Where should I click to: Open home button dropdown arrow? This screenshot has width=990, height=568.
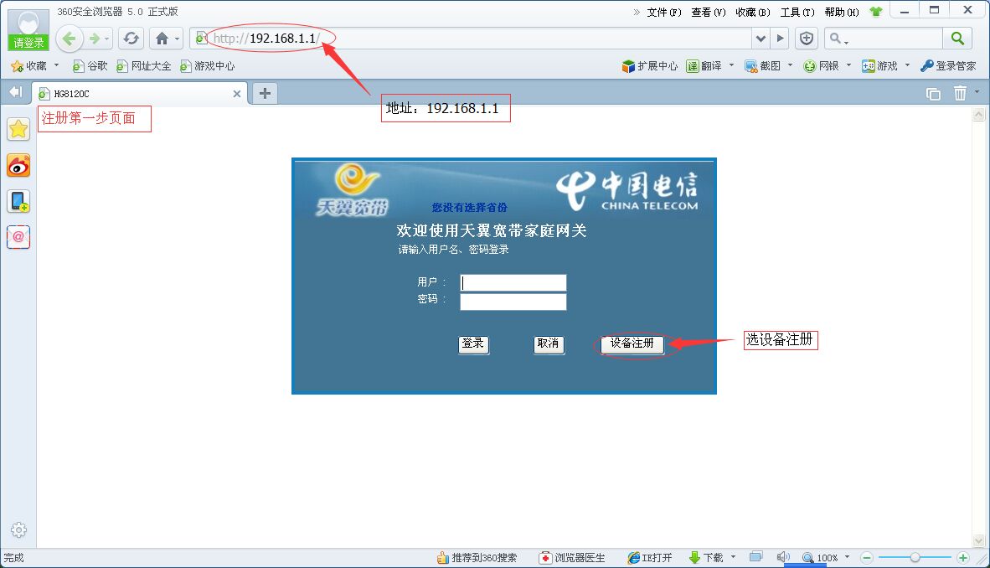[178, 39]
